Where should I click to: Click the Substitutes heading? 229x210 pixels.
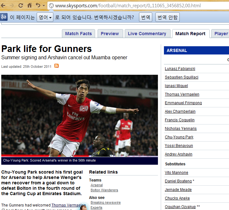point(175,164)
